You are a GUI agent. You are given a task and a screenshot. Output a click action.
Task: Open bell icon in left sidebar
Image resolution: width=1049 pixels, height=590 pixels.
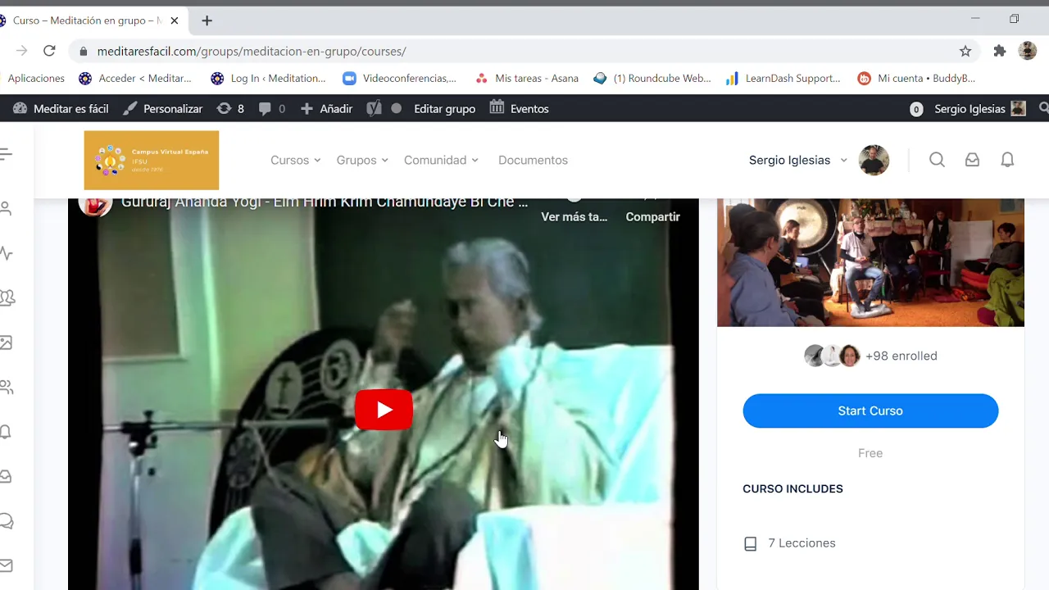[7, 432]
